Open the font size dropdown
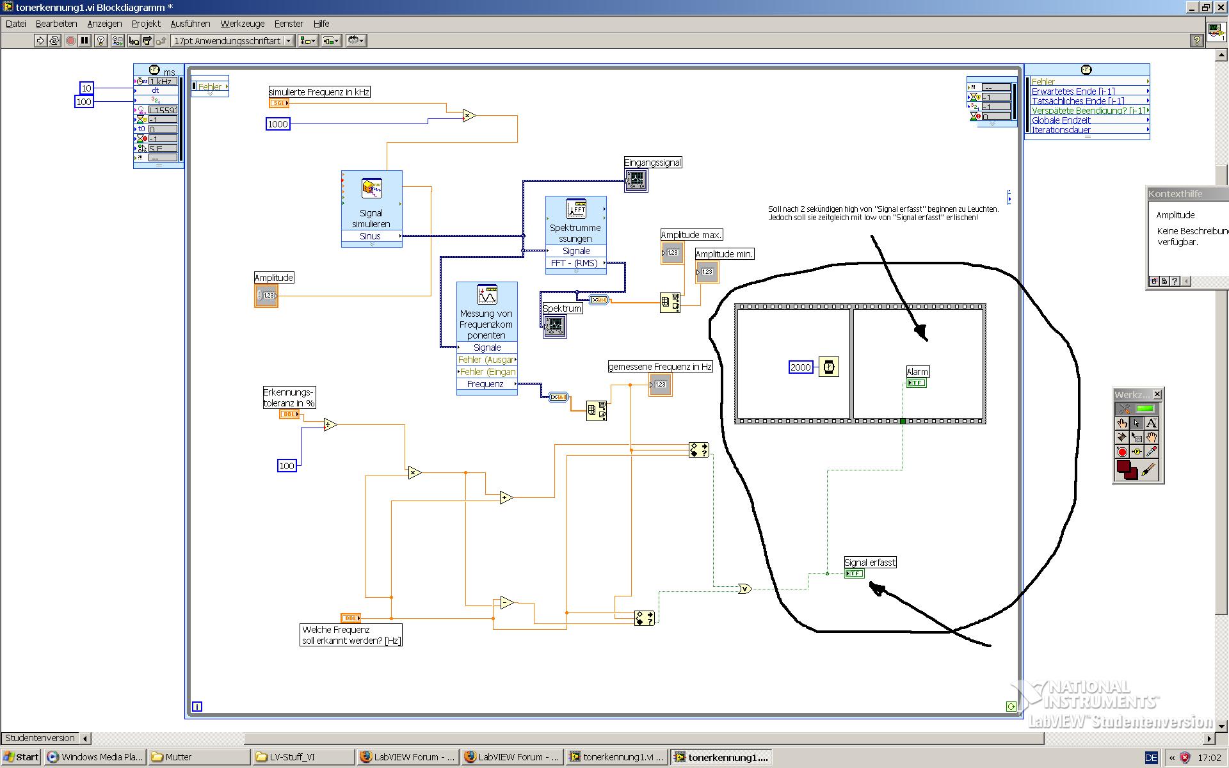 [x=289, y=41]
